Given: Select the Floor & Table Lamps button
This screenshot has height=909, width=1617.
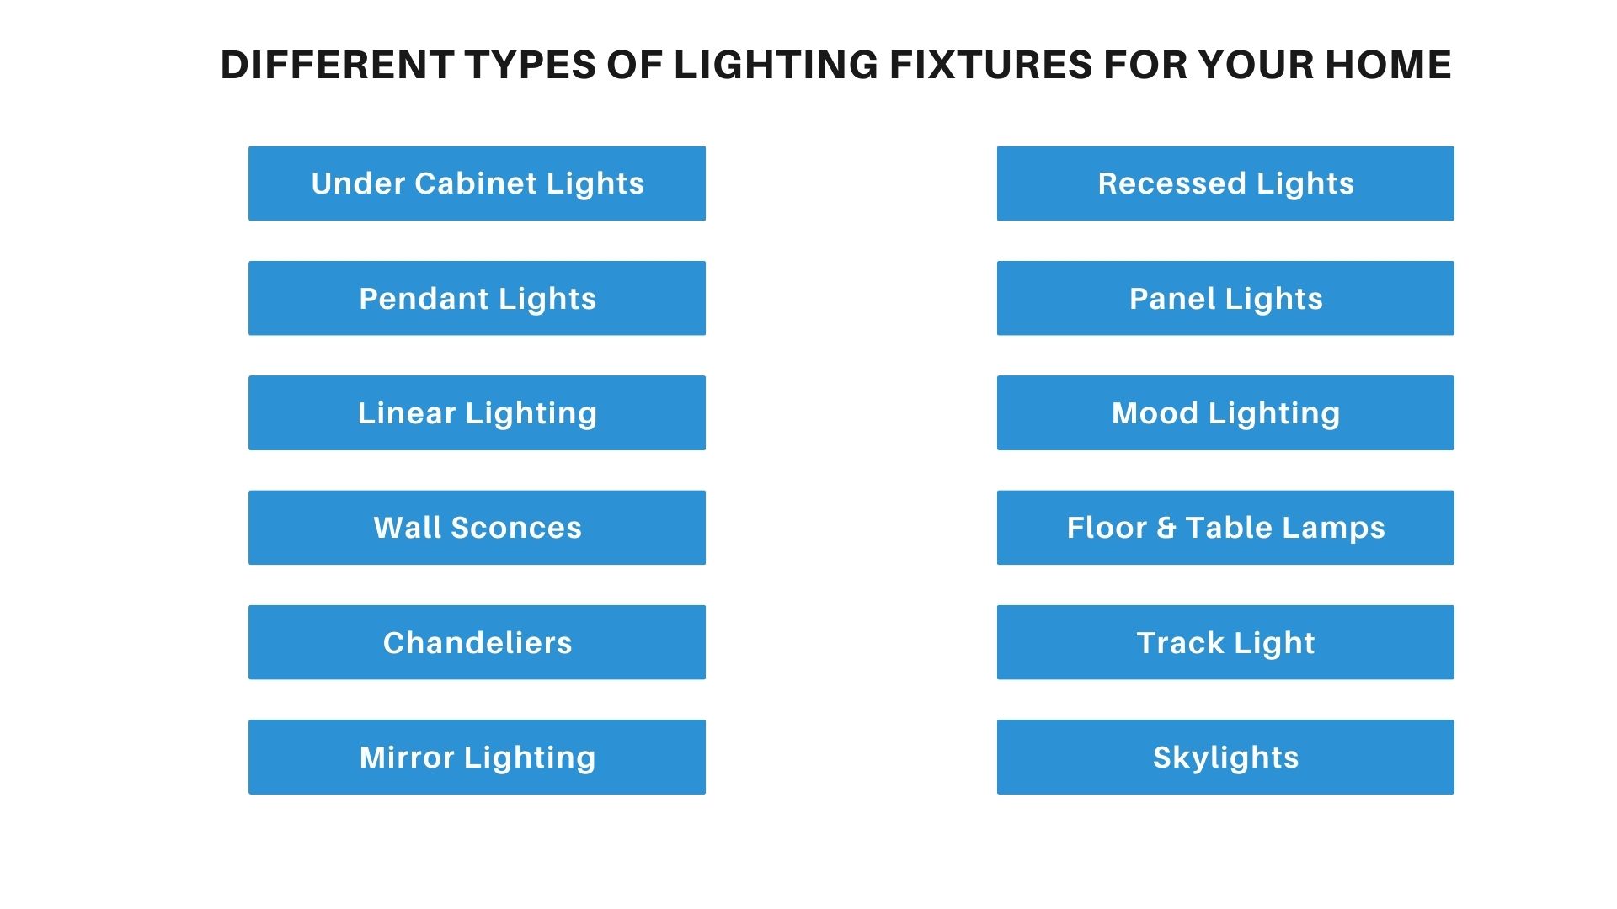Looking at the screenshot, I should pos(1225,528).
